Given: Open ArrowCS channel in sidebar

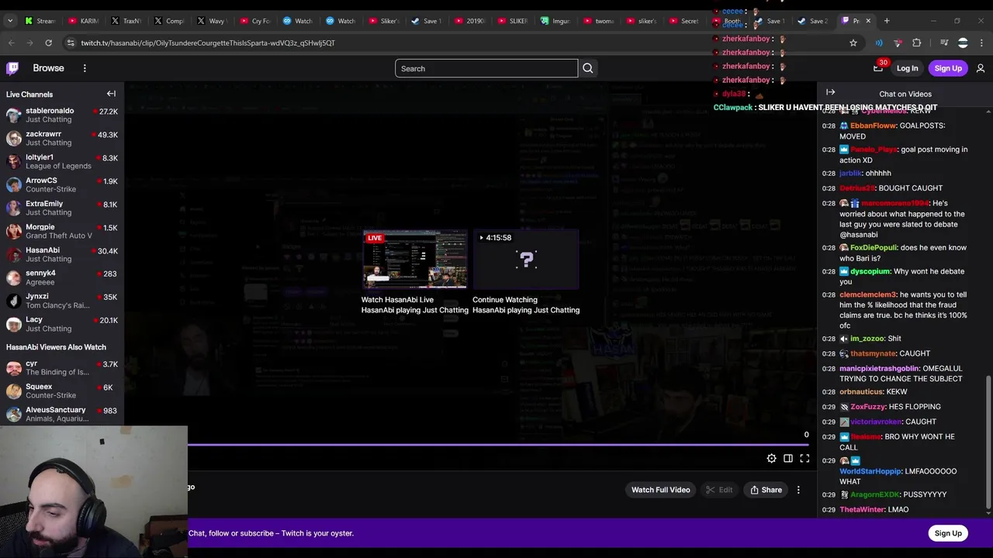Looking at the screenshot, I should [x=62, y=184].
